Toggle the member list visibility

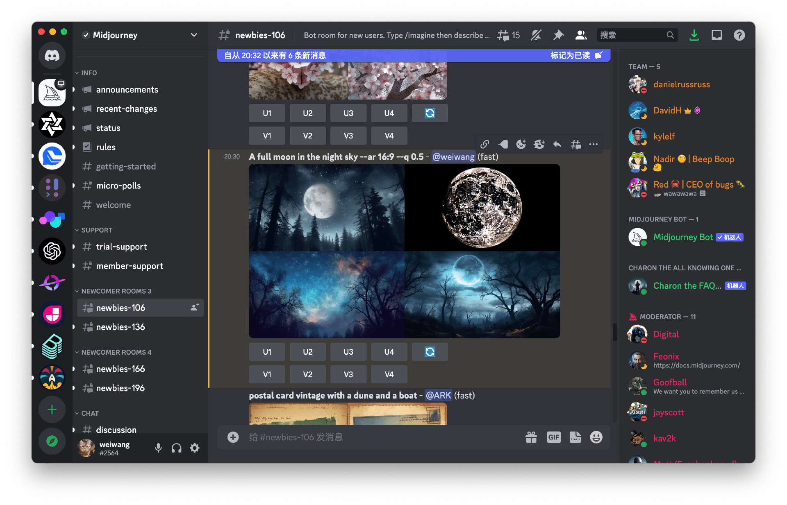581,35
